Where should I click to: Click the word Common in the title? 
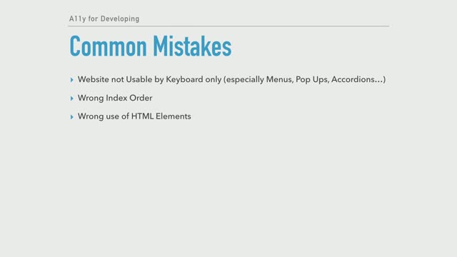click(x=108, y=46)
